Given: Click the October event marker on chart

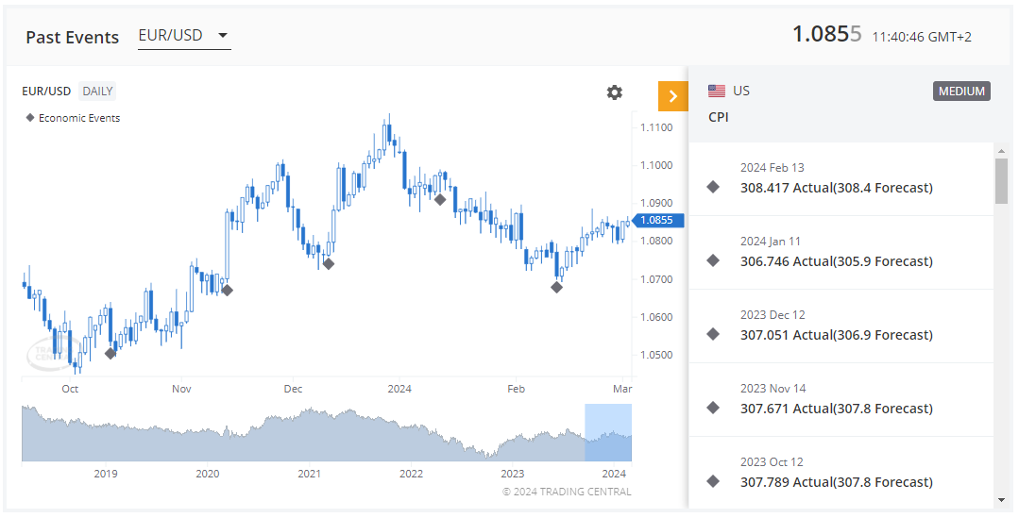Looking at the screenshot, I should coord(110,353).
